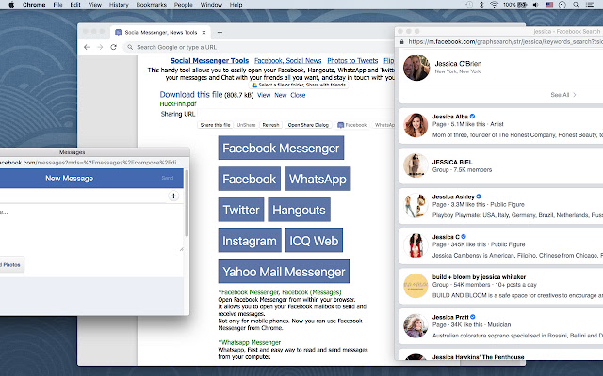This screenshot has height=376, width=603.
Task: Click the View link next to file size
Action: [x=264, y=95]
